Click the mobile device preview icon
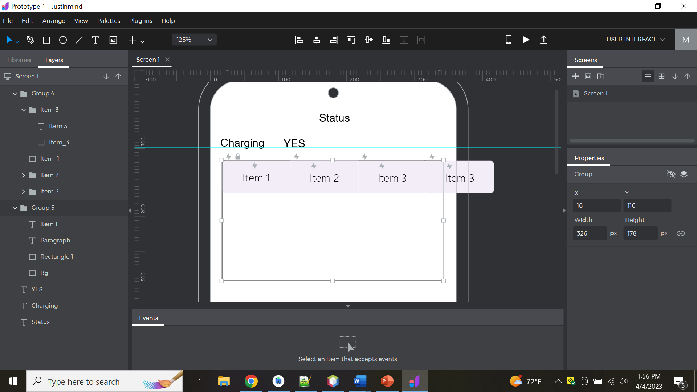This screenshot has height=392, width=697. [509, 39]
